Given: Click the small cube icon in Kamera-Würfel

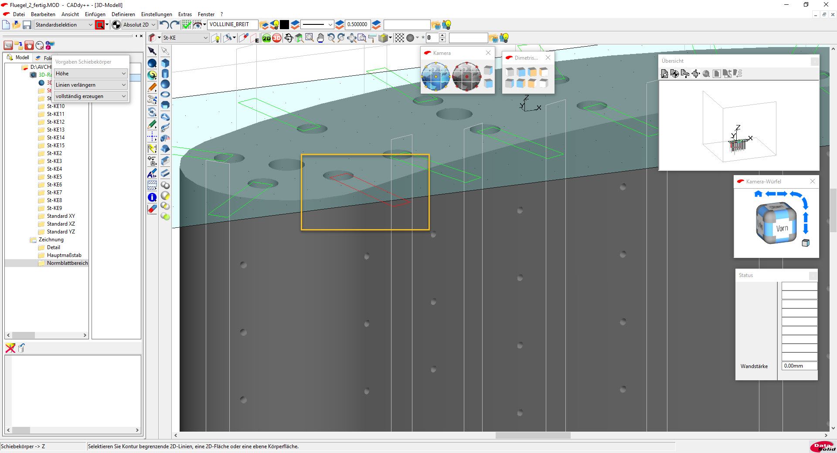Looking at the screenshot, I should click(x=806, y=243).
